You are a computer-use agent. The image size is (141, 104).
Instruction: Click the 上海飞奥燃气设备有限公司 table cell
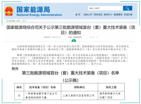pyautogui.click(x=79, y=96)
